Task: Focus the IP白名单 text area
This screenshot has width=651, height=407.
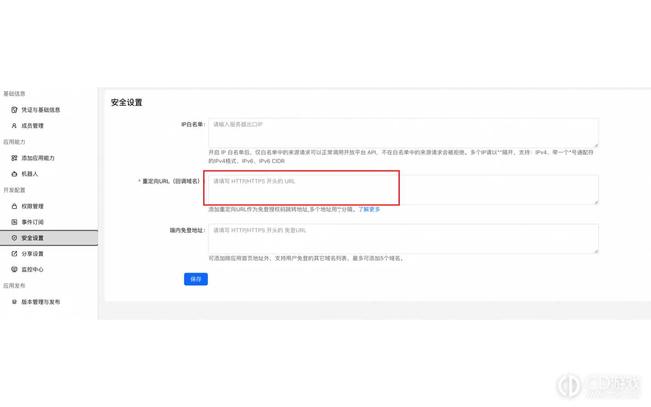Action: coord(403,133)
